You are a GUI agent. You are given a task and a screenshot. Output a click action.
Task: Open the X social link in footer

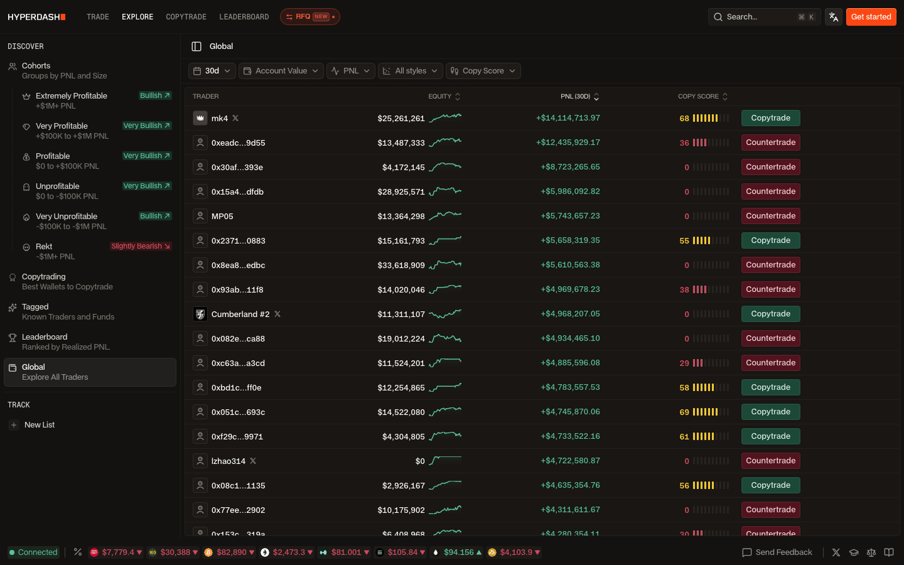tap(836, 552)
